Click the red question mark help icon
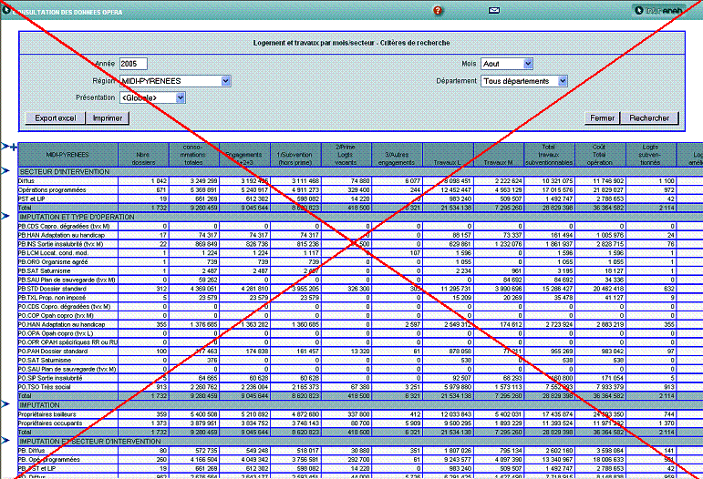This screenshot has height=479, width=703. tap(438, 10)
